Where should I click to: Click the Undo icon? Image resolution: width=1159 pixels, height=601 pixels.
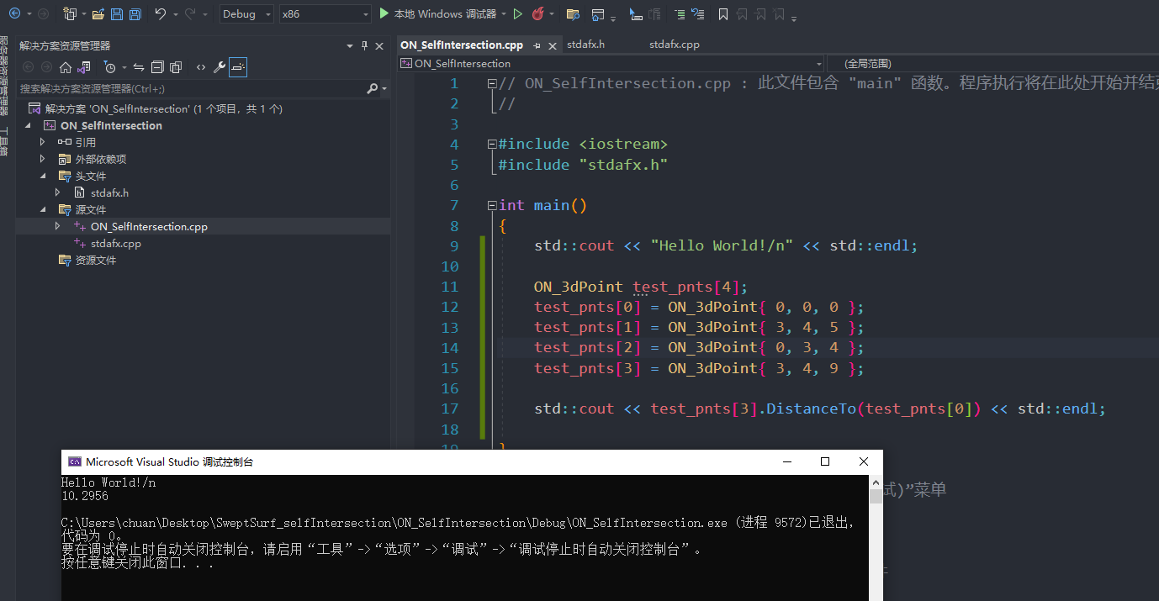160,13
